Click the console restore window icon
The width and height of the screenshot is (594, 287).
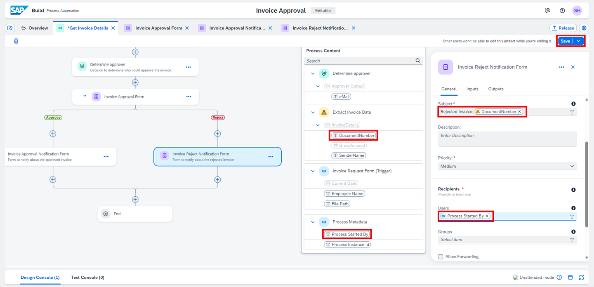pyautogui.click(x=570, y=278)
